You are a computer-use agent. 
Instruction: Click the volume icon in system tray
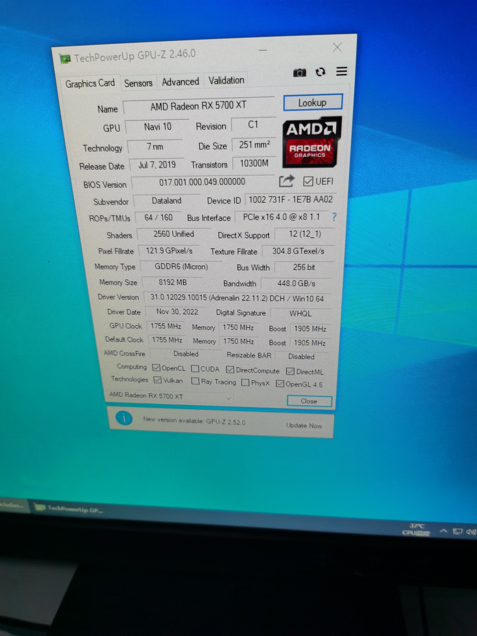[x=471, y=531]
